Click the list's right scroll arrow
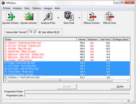Viewport: 136px width, 104px height. tap(128, 80)
